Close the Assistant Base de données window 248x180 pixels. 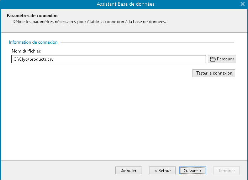pos(242,4)
